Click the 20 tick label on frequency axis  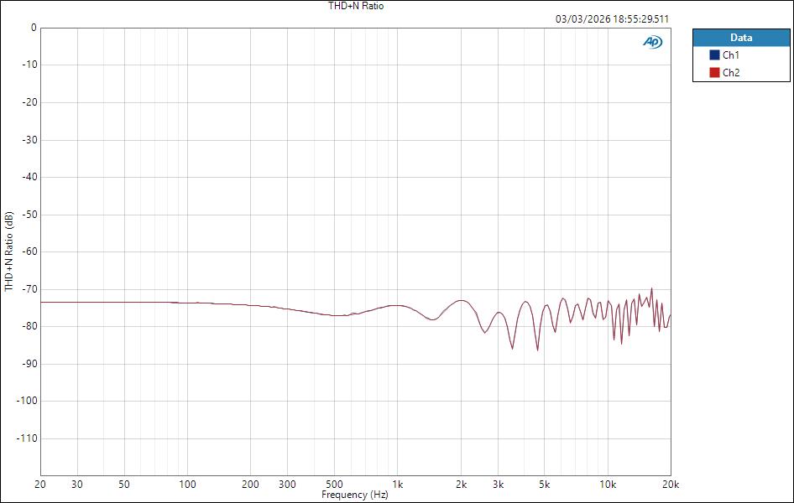tap(40, 485)
